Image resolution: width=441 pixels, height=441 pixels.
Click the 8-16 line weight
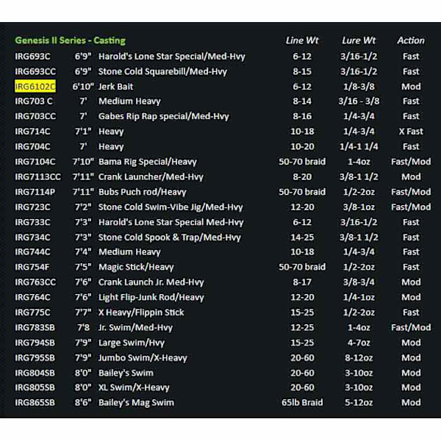pyautogui.click(x=302, y=116)
